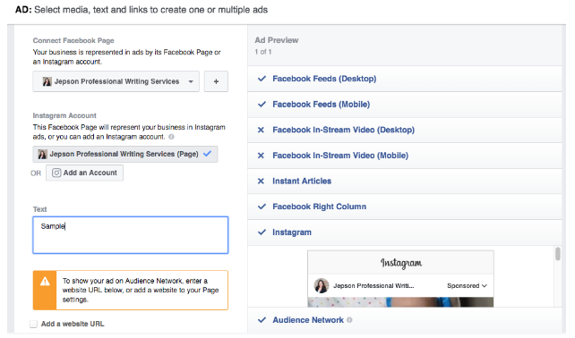The image size is (575, 338).
Task: Click checkmark icon next to Audience Network
Action: [262, 320]
